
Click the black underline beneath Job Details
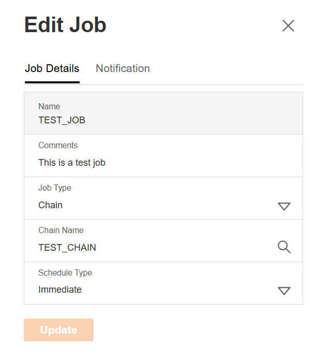52,82
